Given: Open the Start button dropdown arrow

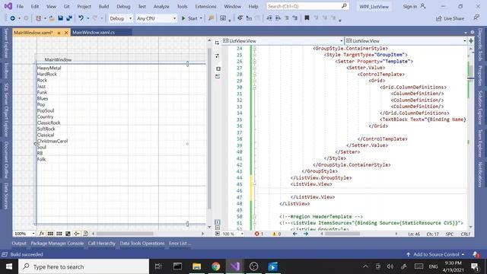Looking at the screenshot, I should point(201,18).
